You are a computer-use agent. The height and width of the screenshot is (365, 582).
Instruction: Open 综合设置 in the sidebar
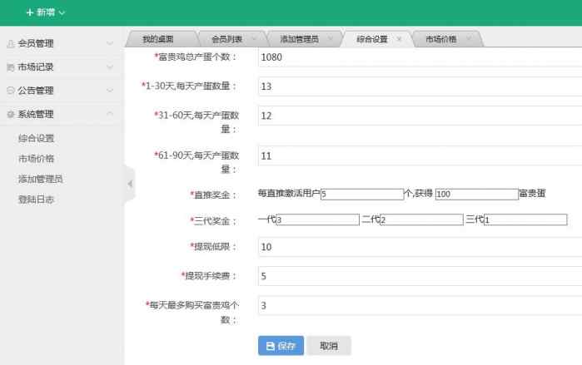click(36, 138)
